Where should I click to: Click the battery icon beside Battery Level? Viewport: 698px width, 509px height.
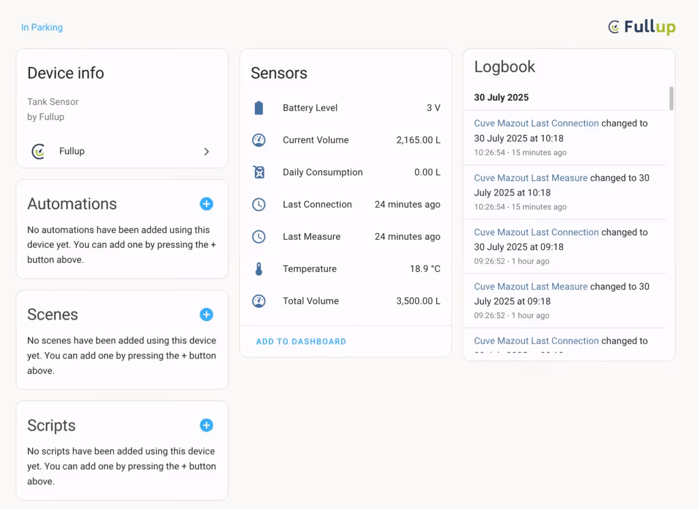(258, 108)
